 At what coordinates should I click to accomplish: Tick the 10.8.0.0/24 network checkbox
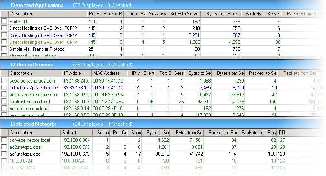click(4, 161)
